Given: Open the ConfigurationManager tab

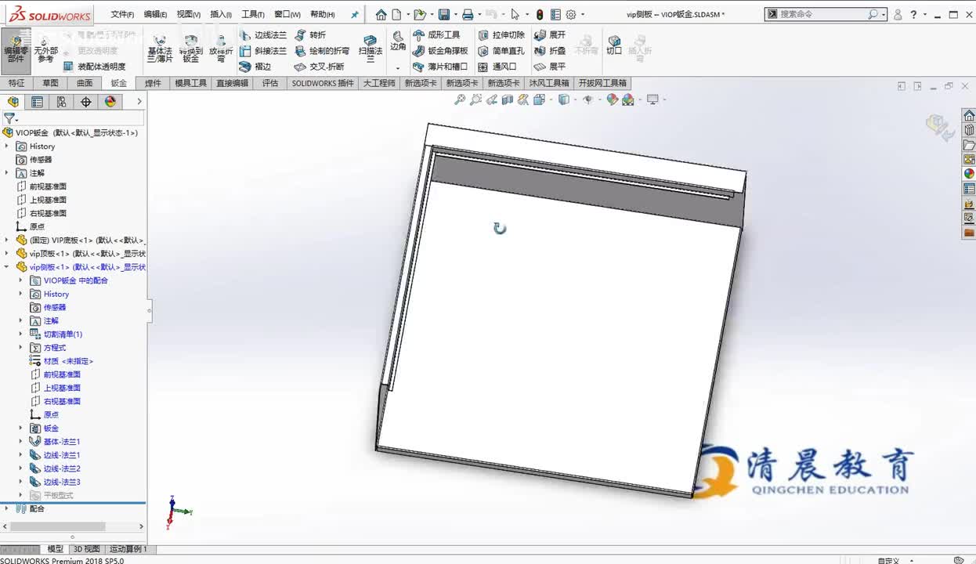Looking at the screenshot, I should coord(61,102).
